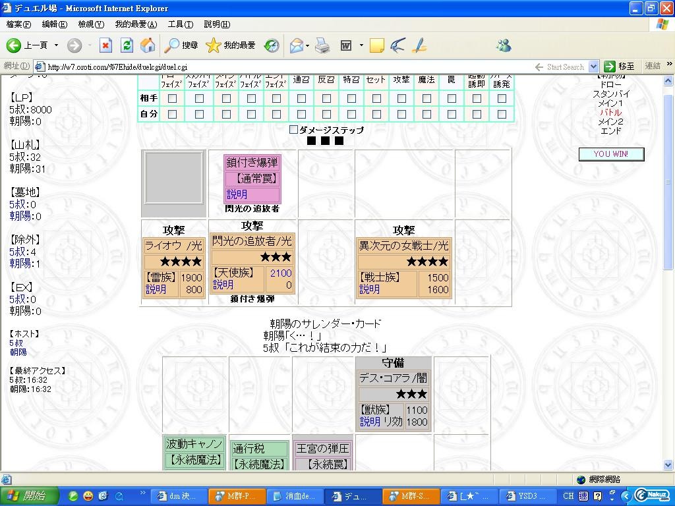Check 相手 row 特召 checkbox

click(x=351, y=99)
